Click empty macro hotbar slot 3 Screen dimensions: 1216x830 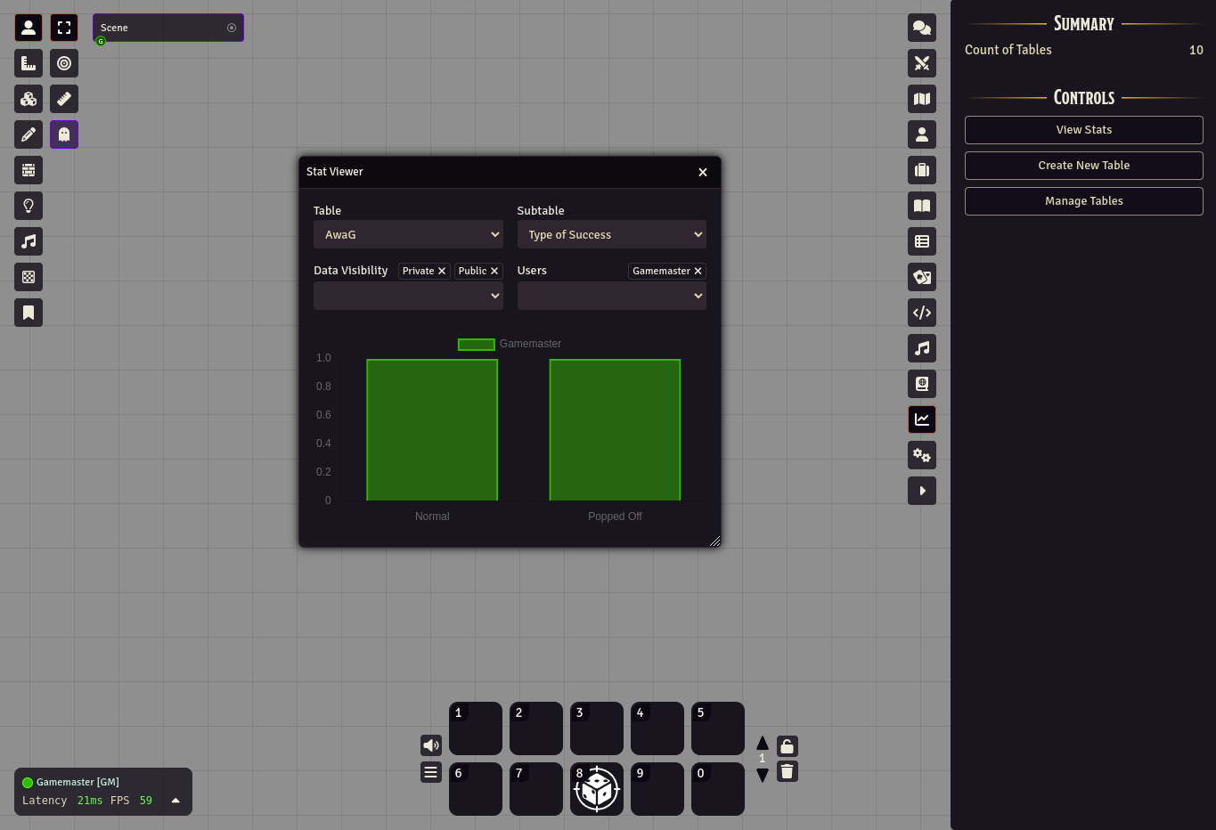tap(597, 728)
